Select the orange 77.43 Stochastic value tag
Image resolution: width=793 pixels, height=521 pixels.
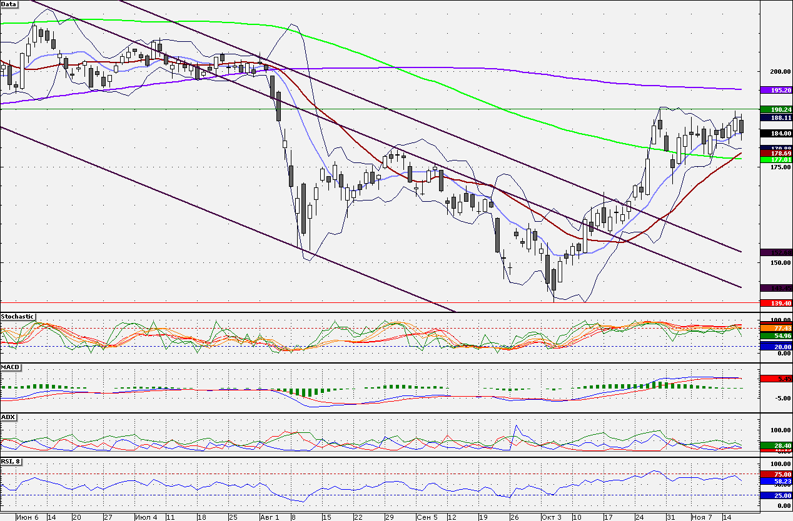[x=776, y=328]
